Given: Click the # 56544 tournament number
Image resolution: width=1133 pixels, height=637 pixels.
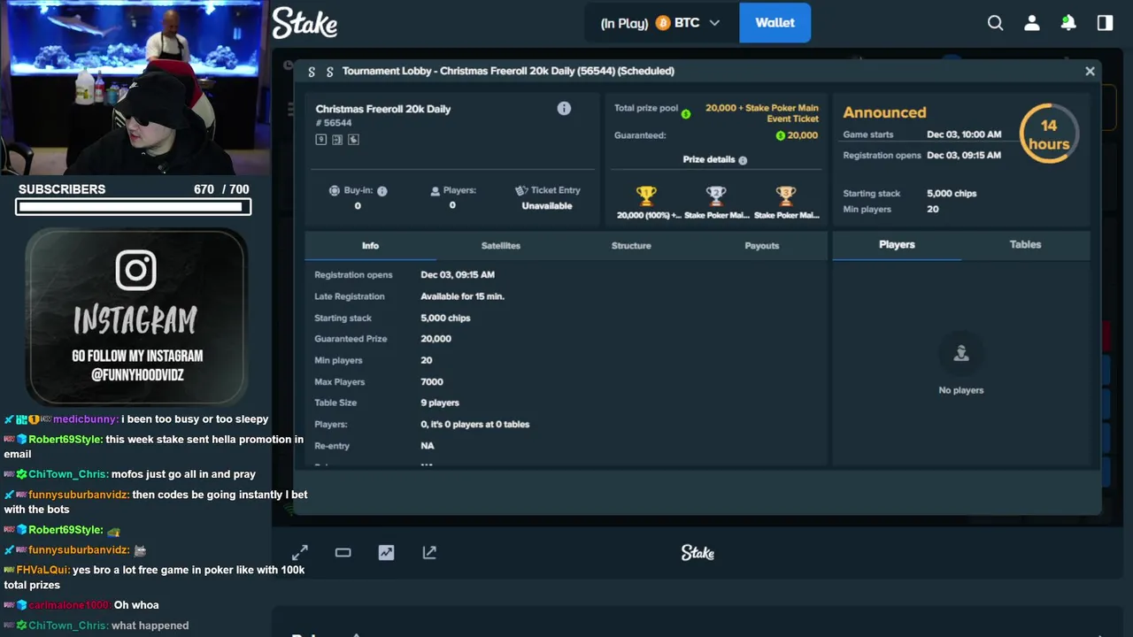Looking at the screenshot, I should click(334, 123).
